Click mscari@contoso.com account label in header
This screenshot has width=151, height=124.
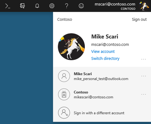tap(115, 4)
